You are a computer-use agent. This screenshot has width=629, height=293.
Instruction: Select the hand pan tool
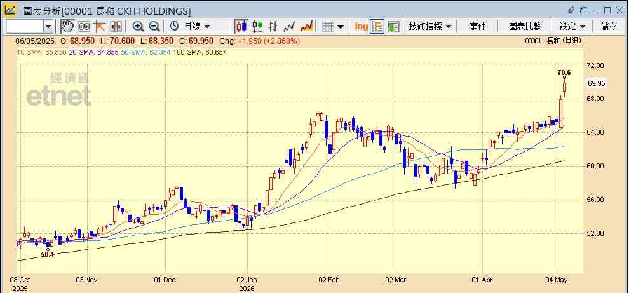tap(67, 27)
